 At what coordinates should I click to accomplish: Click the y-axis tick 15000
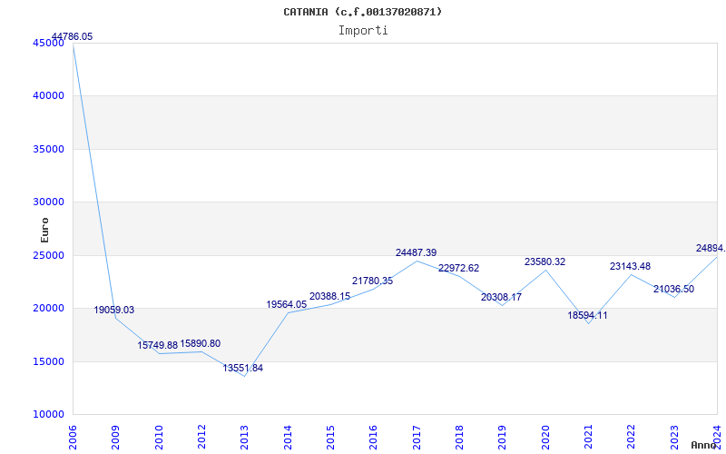click(48, 361)
